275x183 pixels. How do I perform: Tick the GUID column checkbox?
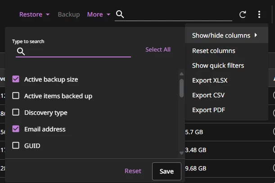pyautogui.click(x=16, y=146)
